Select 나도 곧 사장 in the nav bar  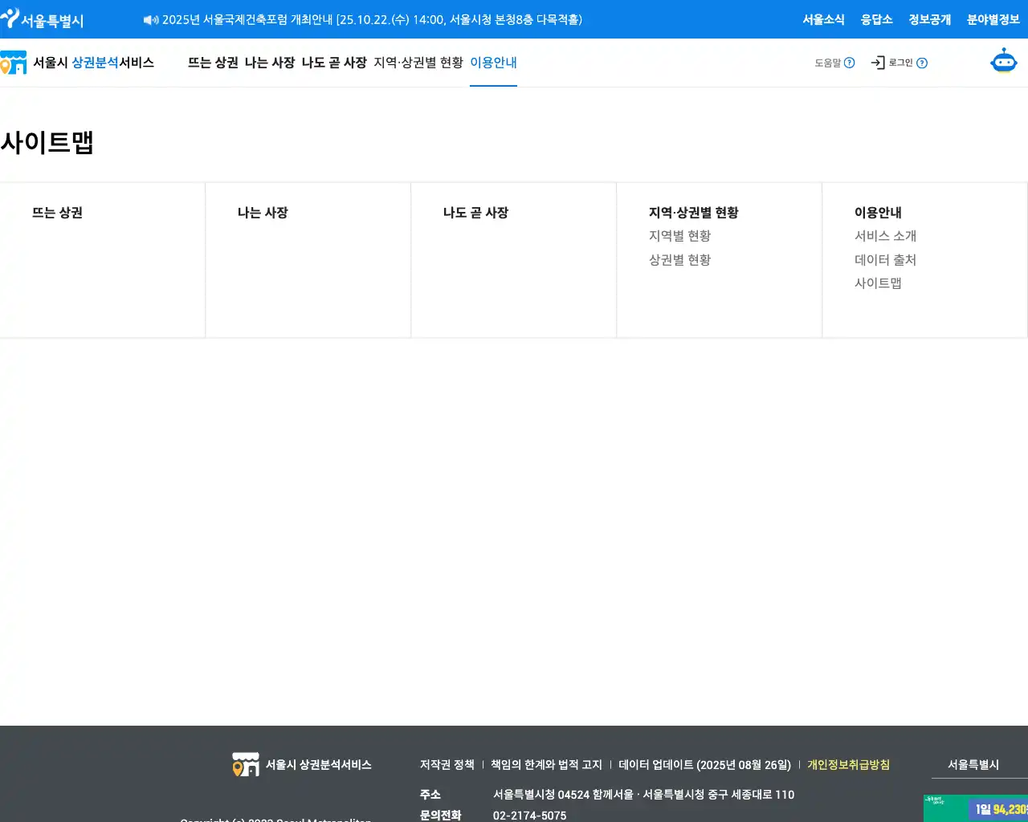tap(334, 63)
